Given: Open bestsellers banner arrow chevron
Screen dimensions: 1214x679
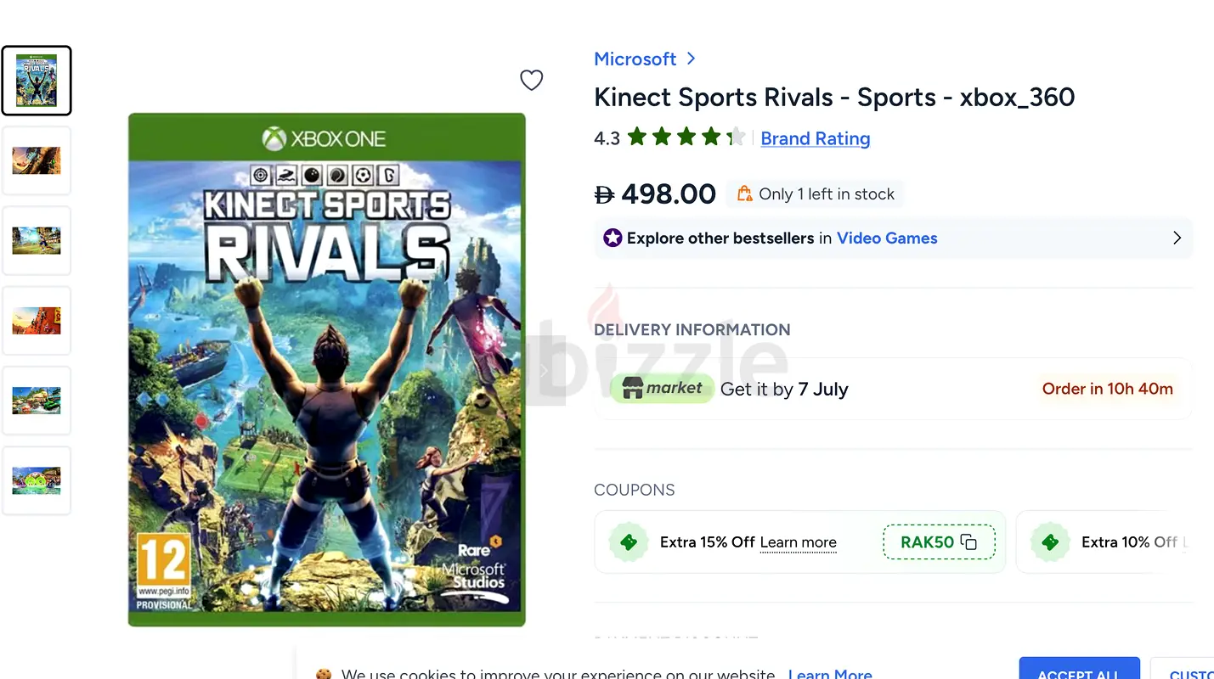Looking at the screenshot, I should [1177, 238].
